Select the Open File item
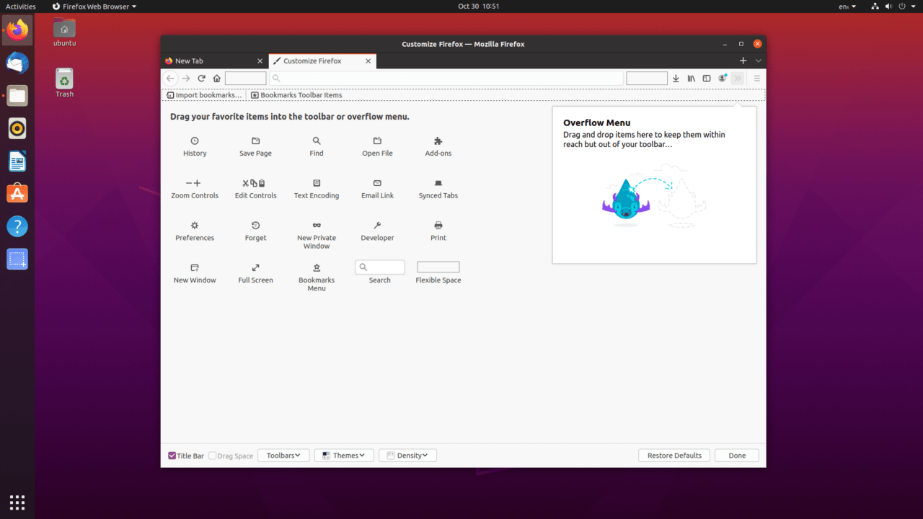This screenshot has width=923, height=519. click(377, 147)
